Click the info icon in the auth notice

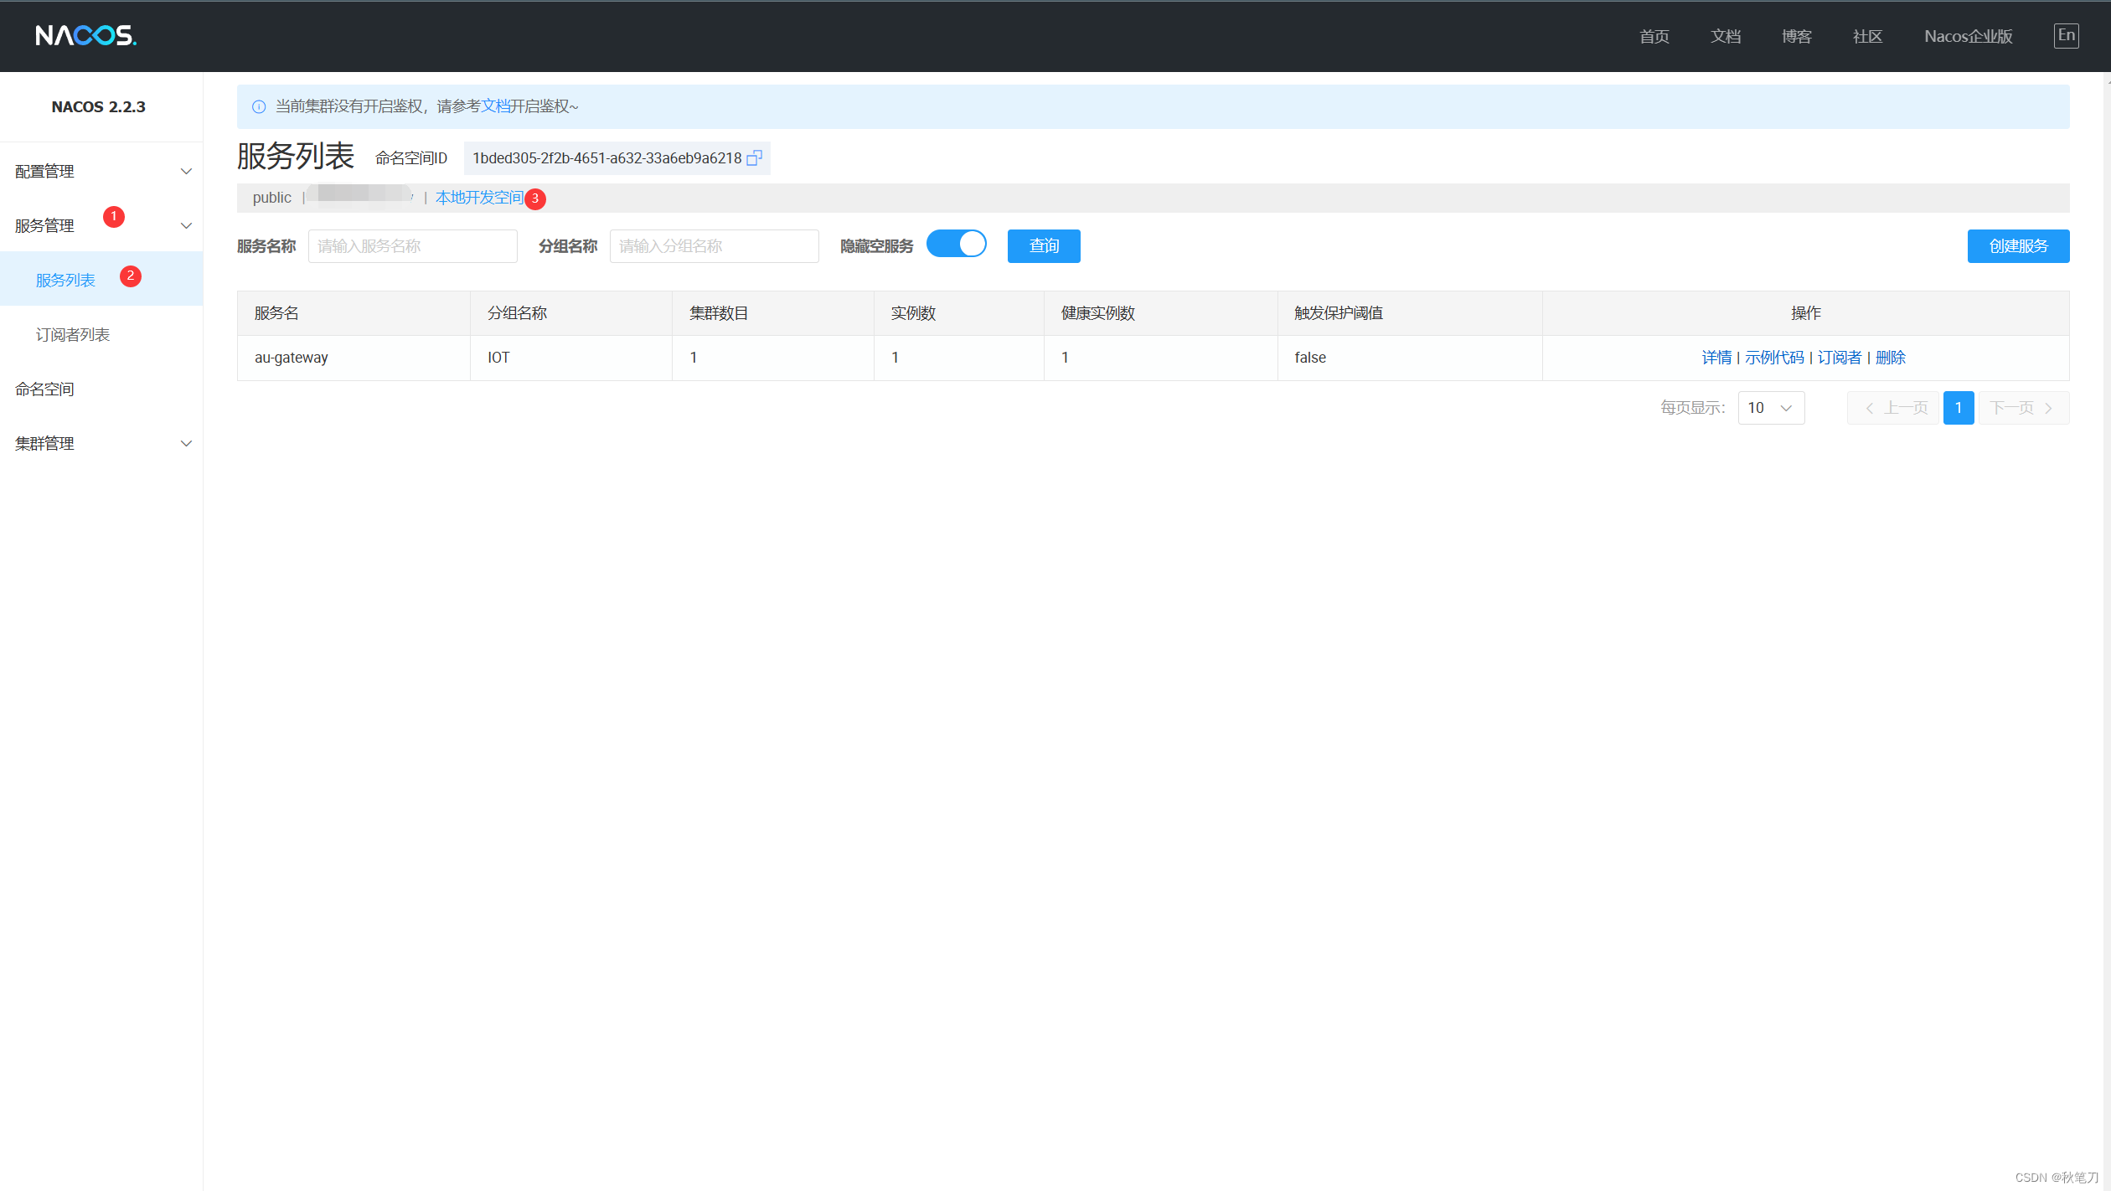259,106
